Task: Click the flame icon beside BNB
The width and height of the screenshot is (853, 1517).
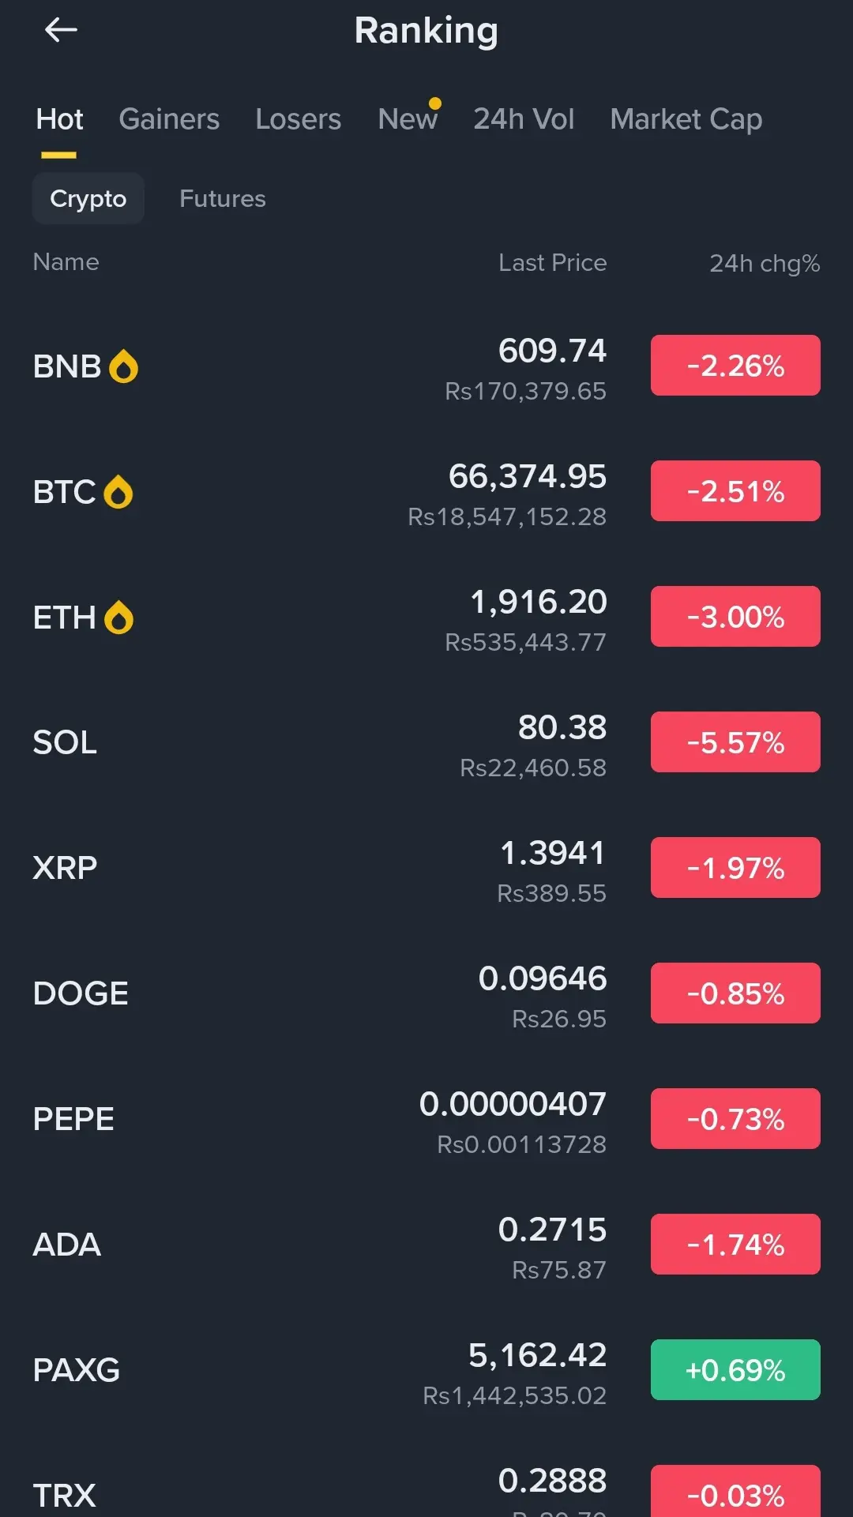Action: tap(123, 366)
